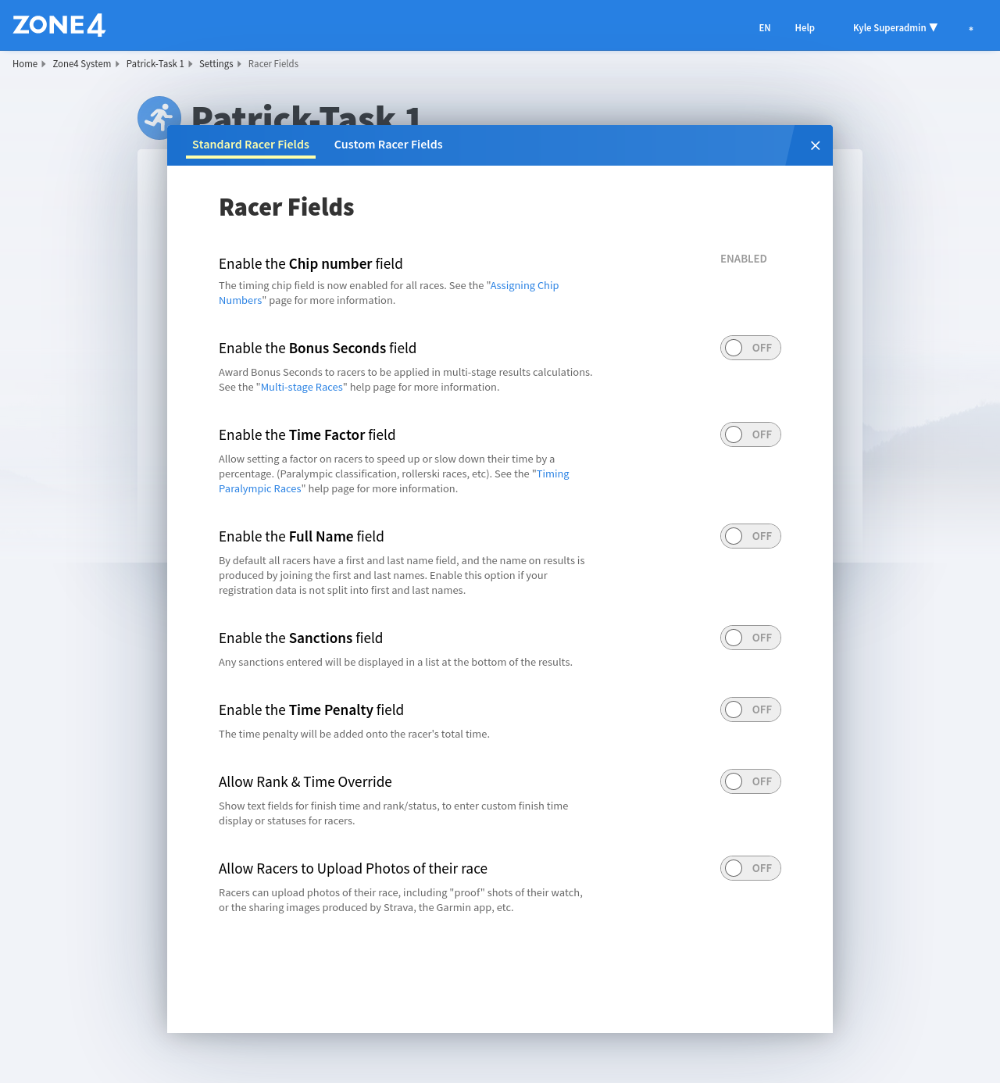Switch on the Time Penalty toggle
Image resolution: width=1000 pixels, height=1083 pixels.
750,709
